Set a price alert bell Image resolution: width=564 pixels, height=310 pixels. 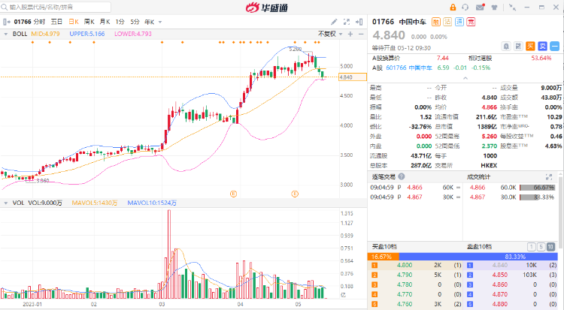click(506, 46)
